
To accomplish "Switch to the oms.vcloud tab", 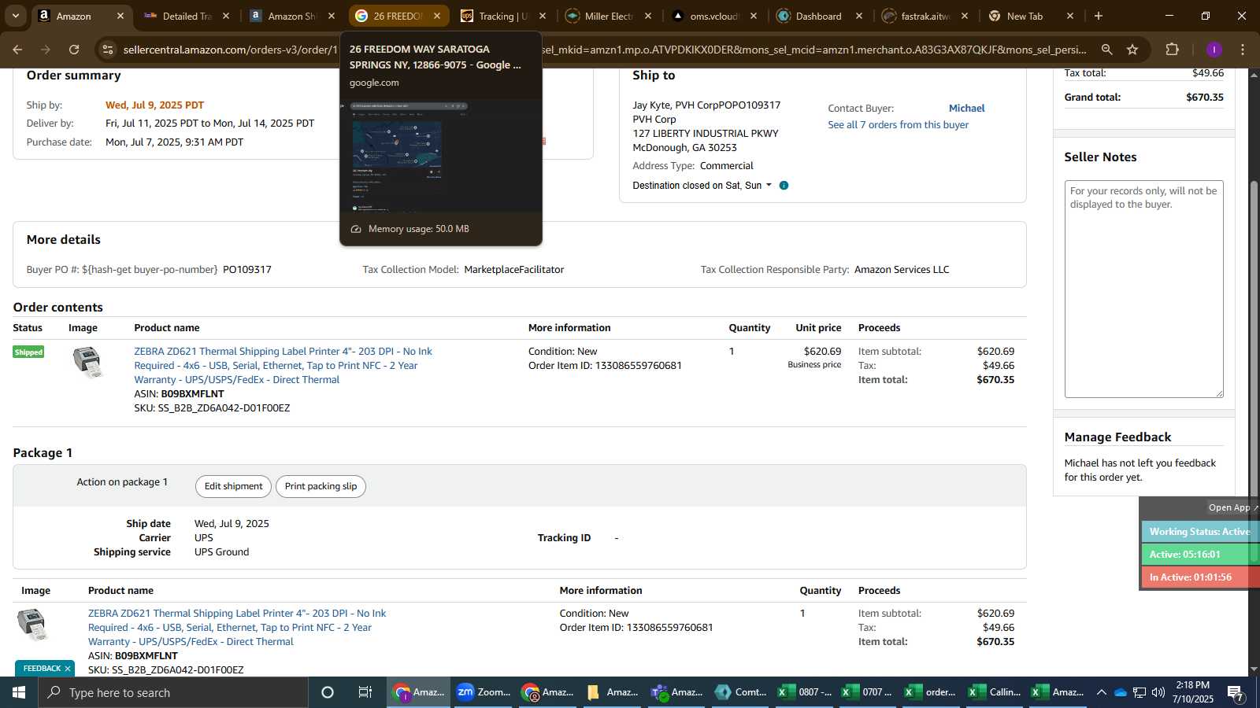I will 714,16.
